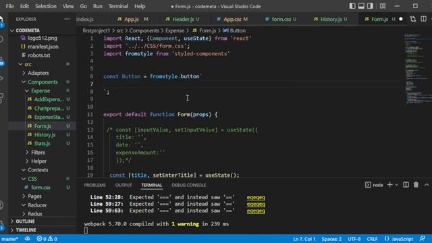
Task: Switch to the App.css editor tab
Action: tap(232, 19)
